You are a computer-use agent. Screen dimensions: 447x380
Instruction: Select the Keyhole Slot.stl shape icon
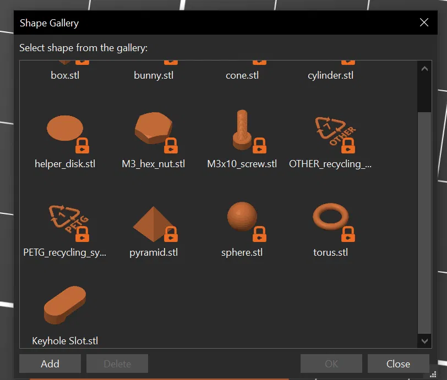point(65,306)
